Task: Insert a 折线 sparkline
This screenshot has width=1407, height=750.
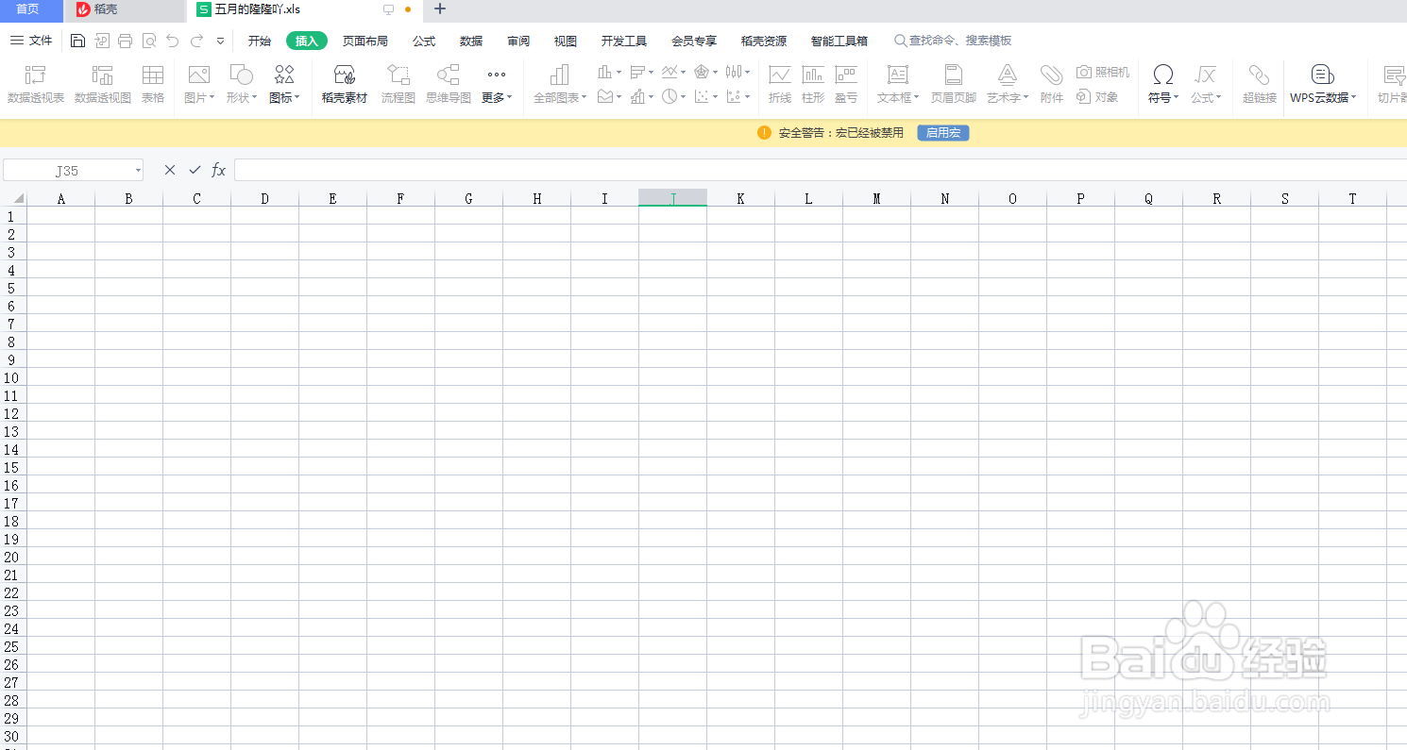Action: [780, 84]
